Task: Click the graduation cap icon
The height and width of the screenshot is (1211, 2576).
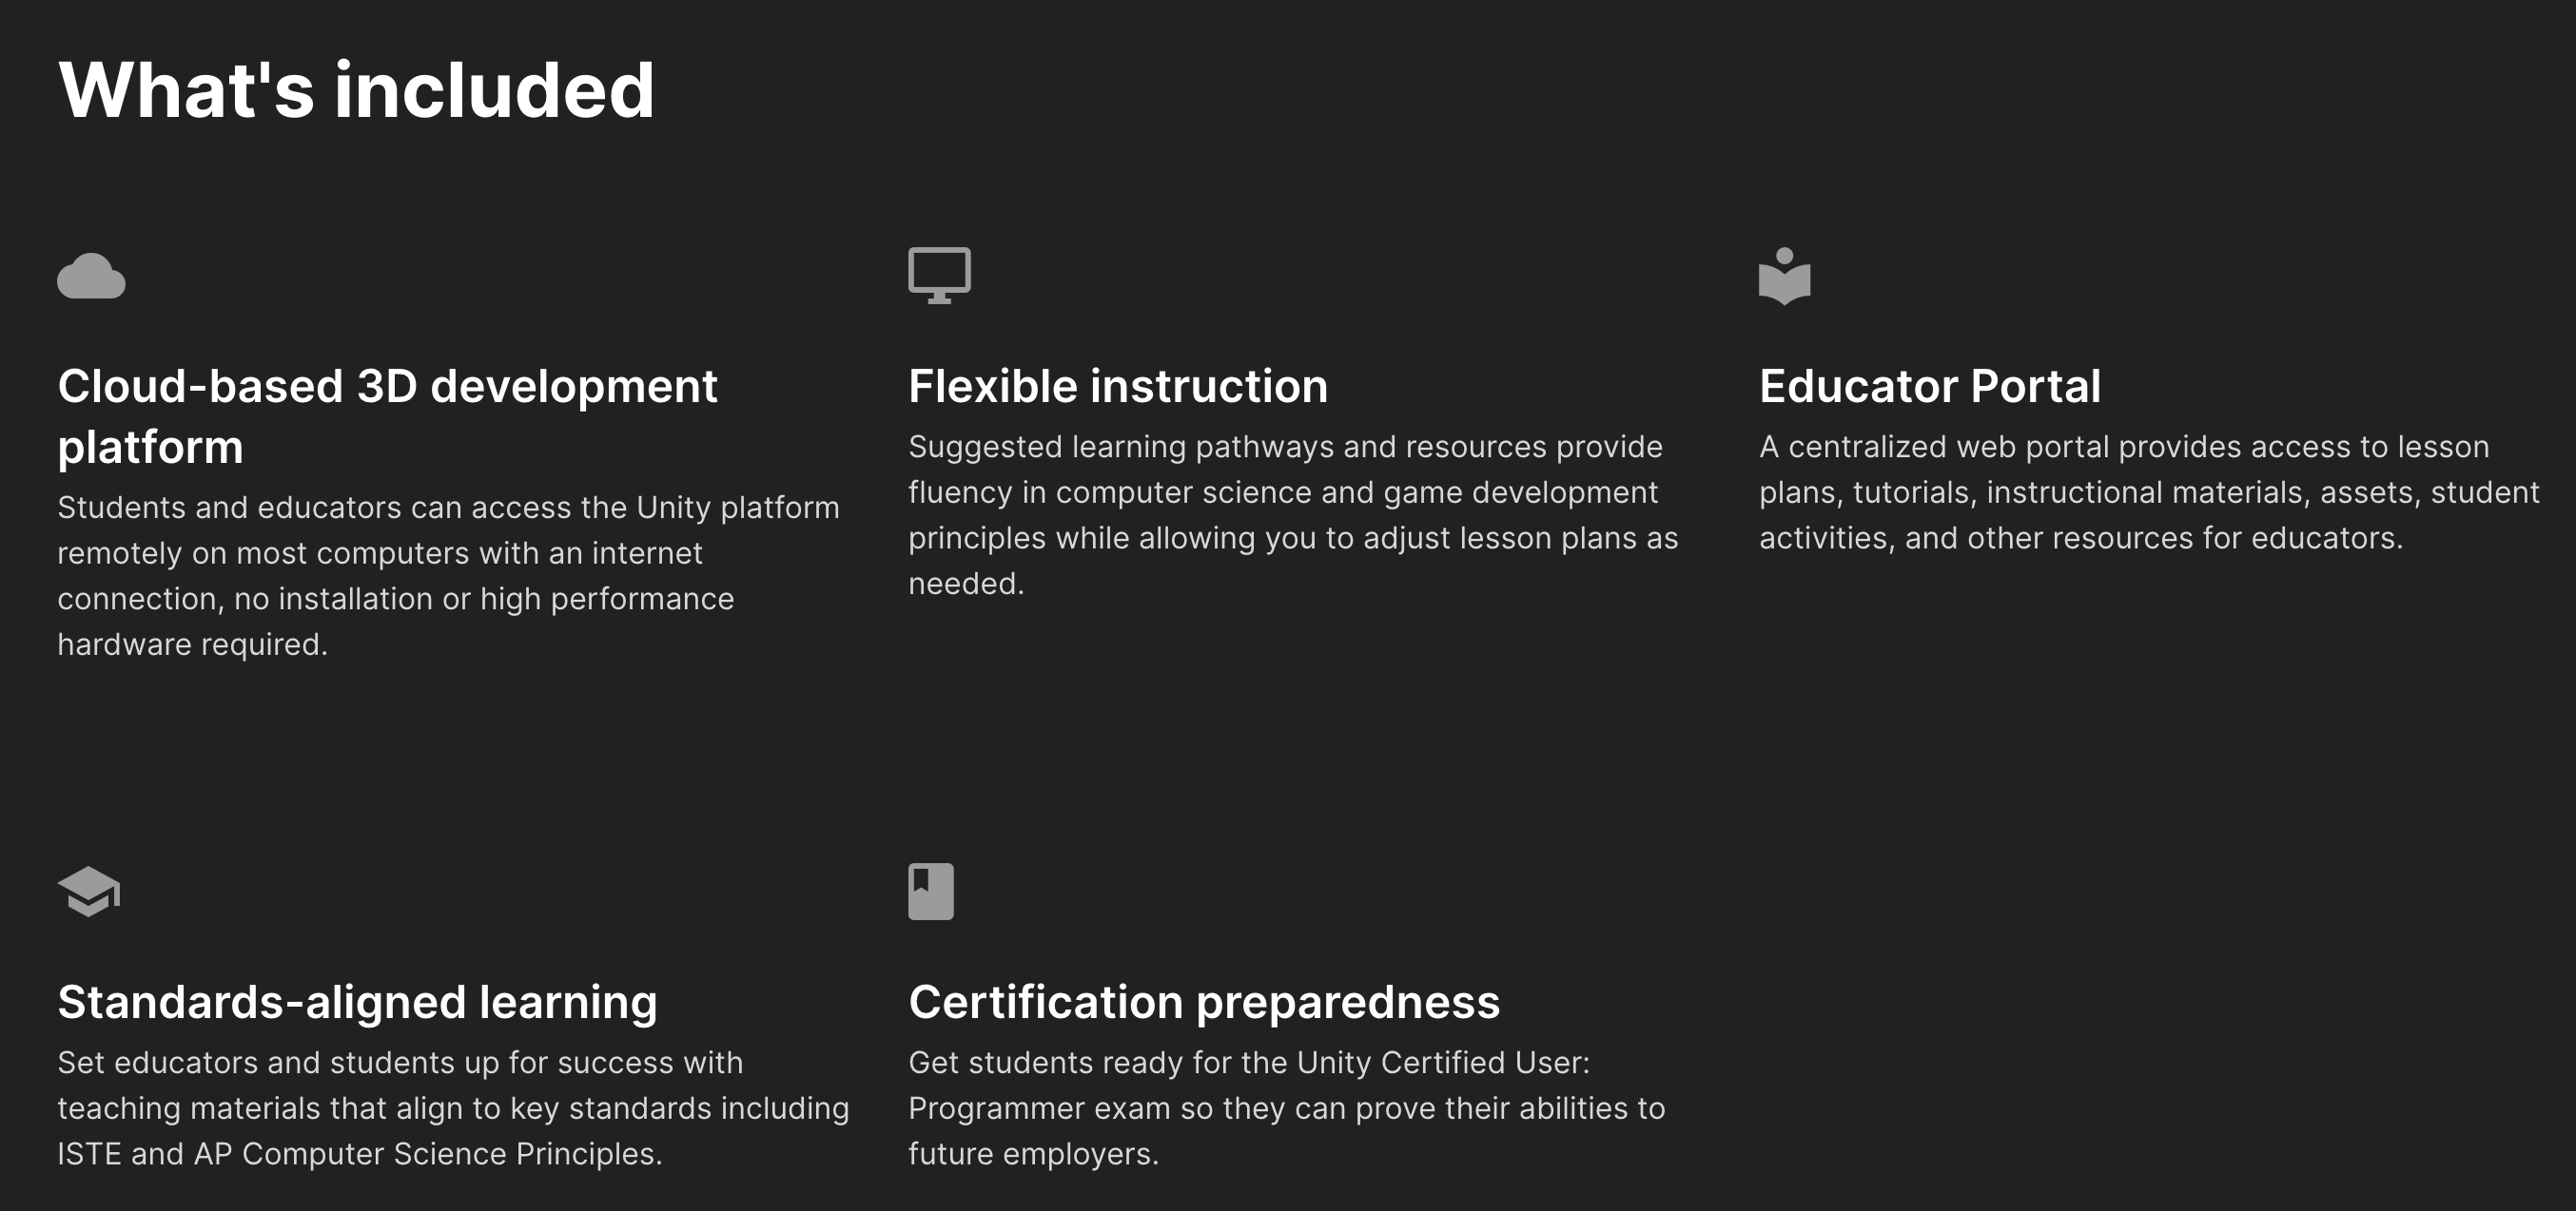Action: click(89, 892)
